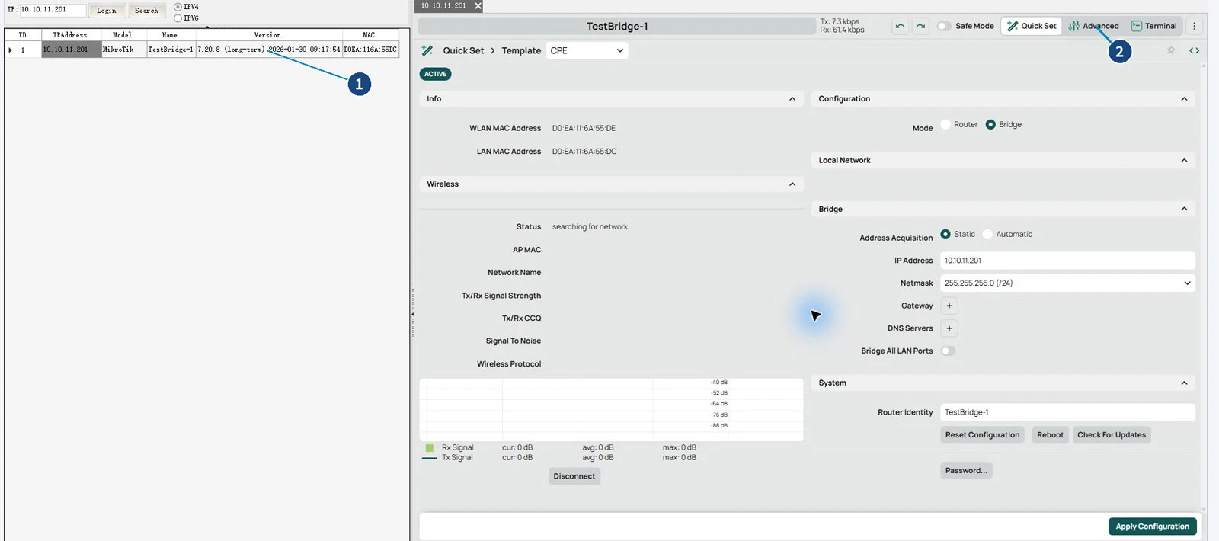Viewport: 1219px width, 541px height.
Task: Add a Gateway with the plus icon
Action: [x=949, y=306]
